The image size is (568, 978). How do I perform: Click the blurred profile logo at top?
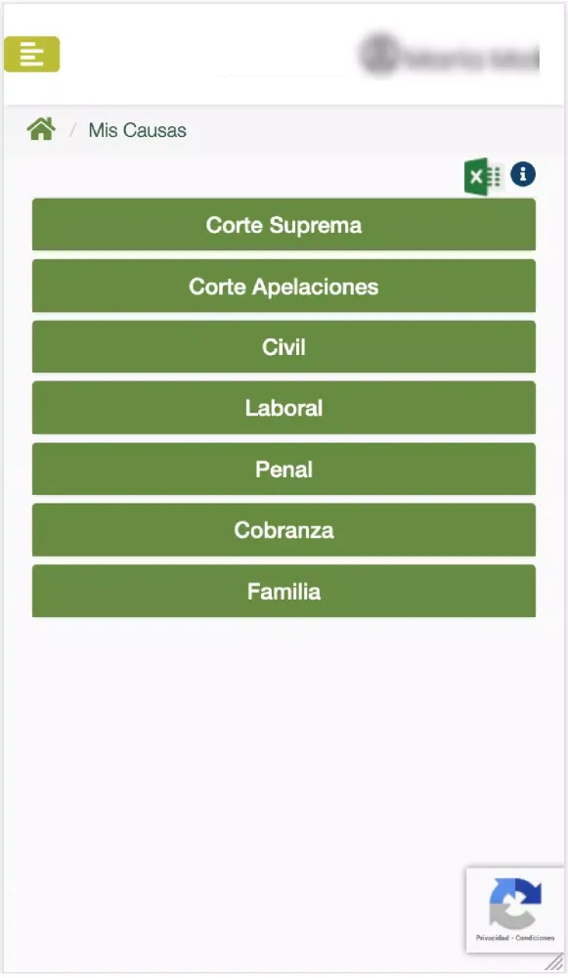coord(448,56)
